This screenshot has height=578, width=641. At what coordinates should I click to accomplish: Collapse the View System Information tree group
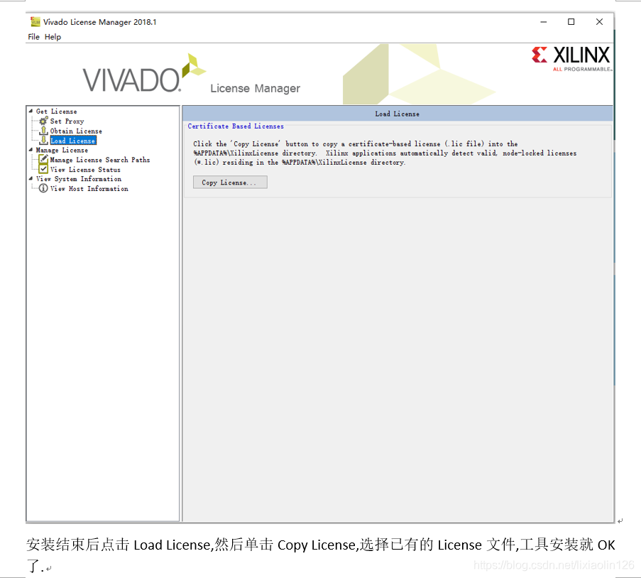[x=31, y=178]
